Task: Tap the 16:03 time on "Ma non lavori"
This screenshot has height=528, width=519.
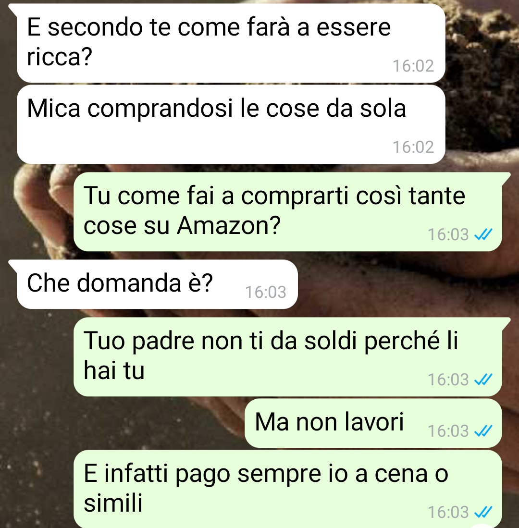Action: (448, 430)
